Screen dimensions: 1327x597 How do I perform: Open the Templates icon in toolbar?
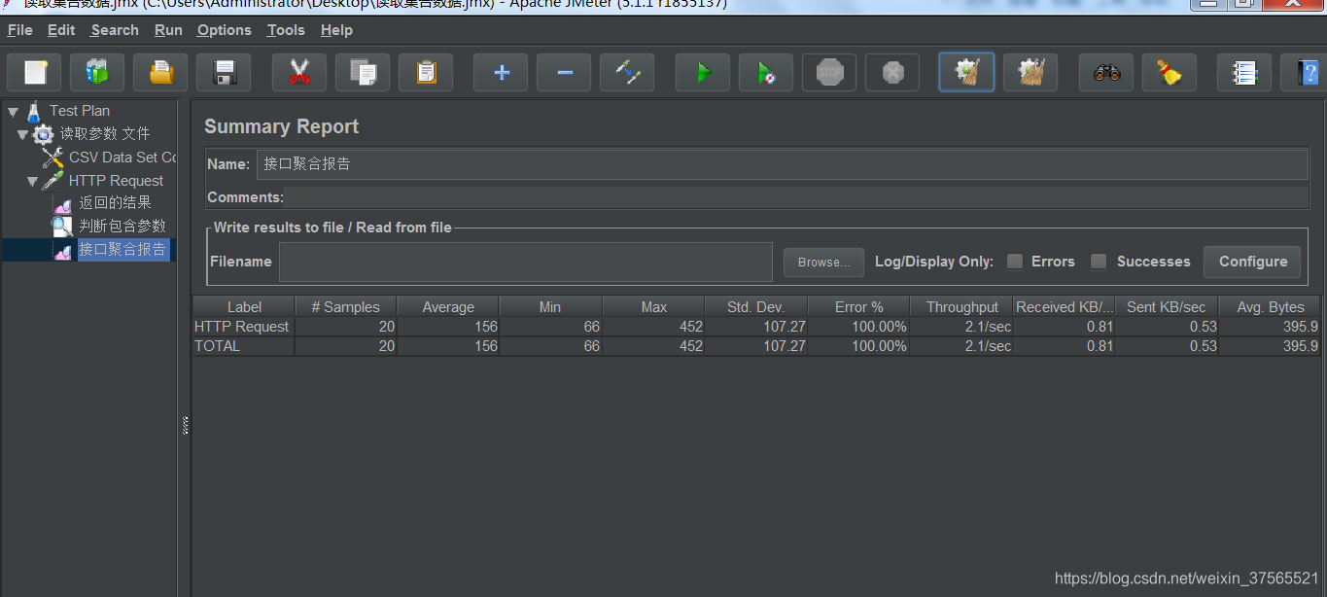97,72
